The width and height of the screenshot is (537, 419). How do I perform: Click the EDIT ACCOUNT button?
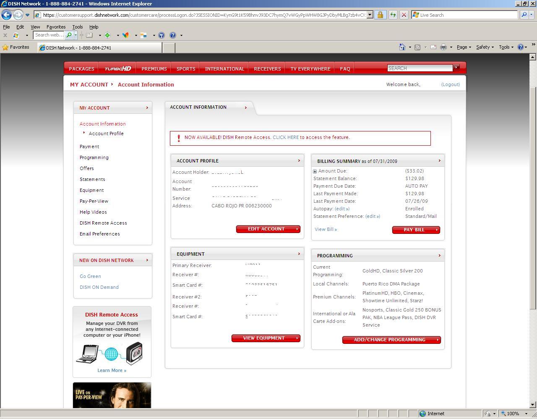268,229
